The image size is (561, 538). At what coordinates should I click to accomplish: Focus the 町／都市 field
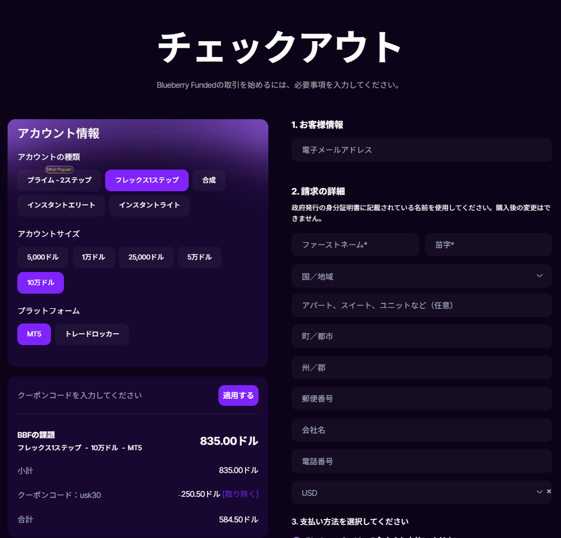[422, 336]
